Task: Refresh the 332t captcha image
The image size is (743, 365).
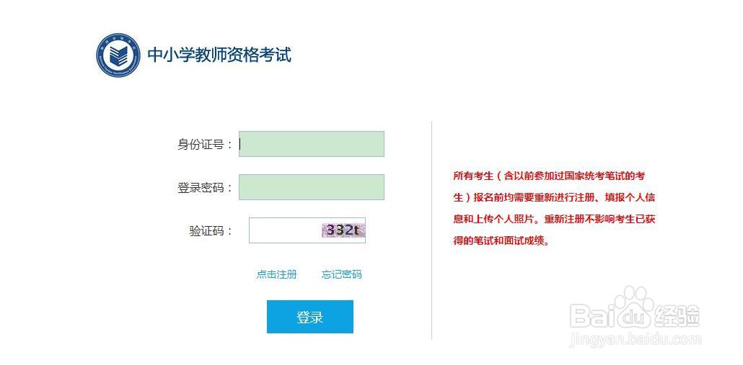Action: tap(343, 230)
